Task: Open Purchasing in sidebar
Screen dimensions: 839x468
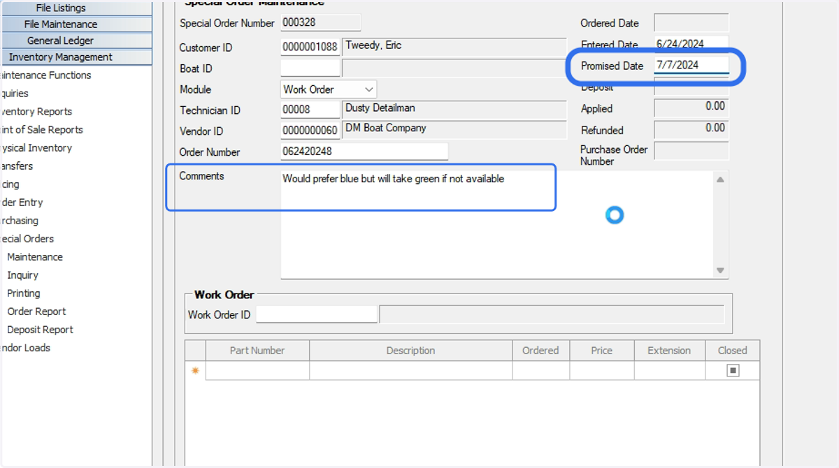Action: pyautogui.click(x=20, y=221)
